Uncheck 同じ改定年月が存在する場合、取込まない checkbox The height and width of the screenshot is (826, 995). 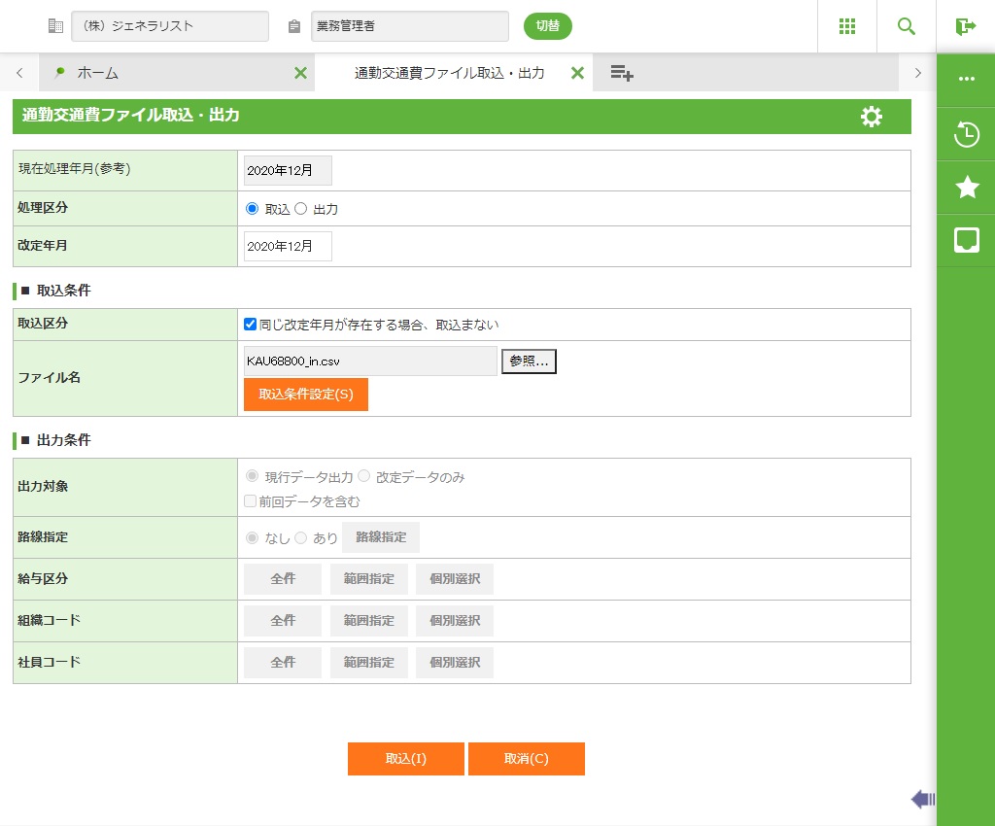(251, 325)
